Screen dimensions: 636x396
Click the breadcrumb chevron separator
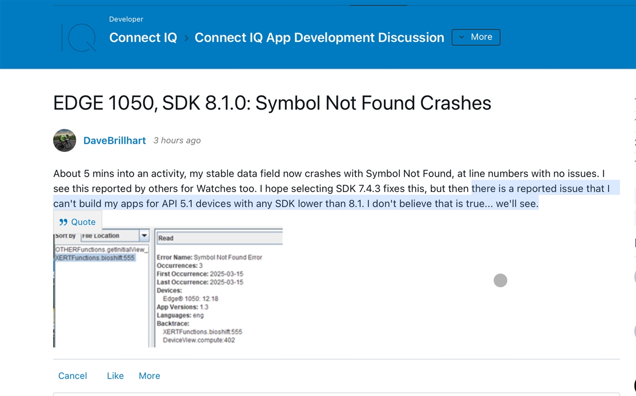click(186, 38)
